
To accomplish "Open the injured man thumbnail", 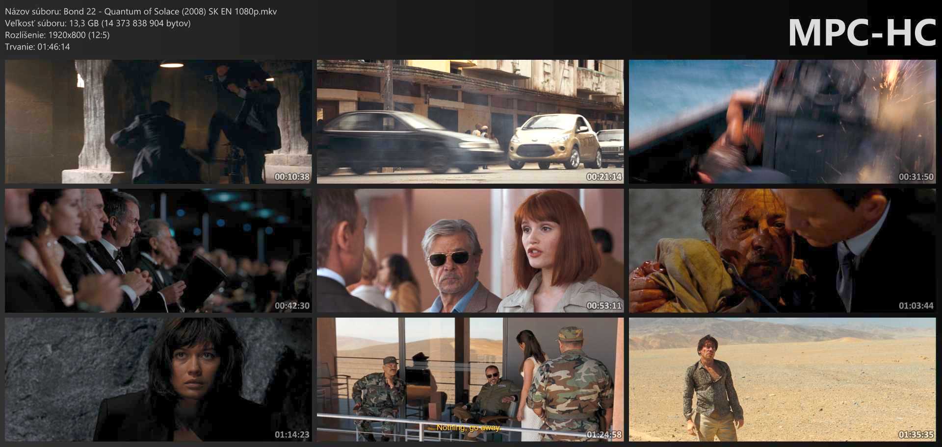I will click(782, 250).
